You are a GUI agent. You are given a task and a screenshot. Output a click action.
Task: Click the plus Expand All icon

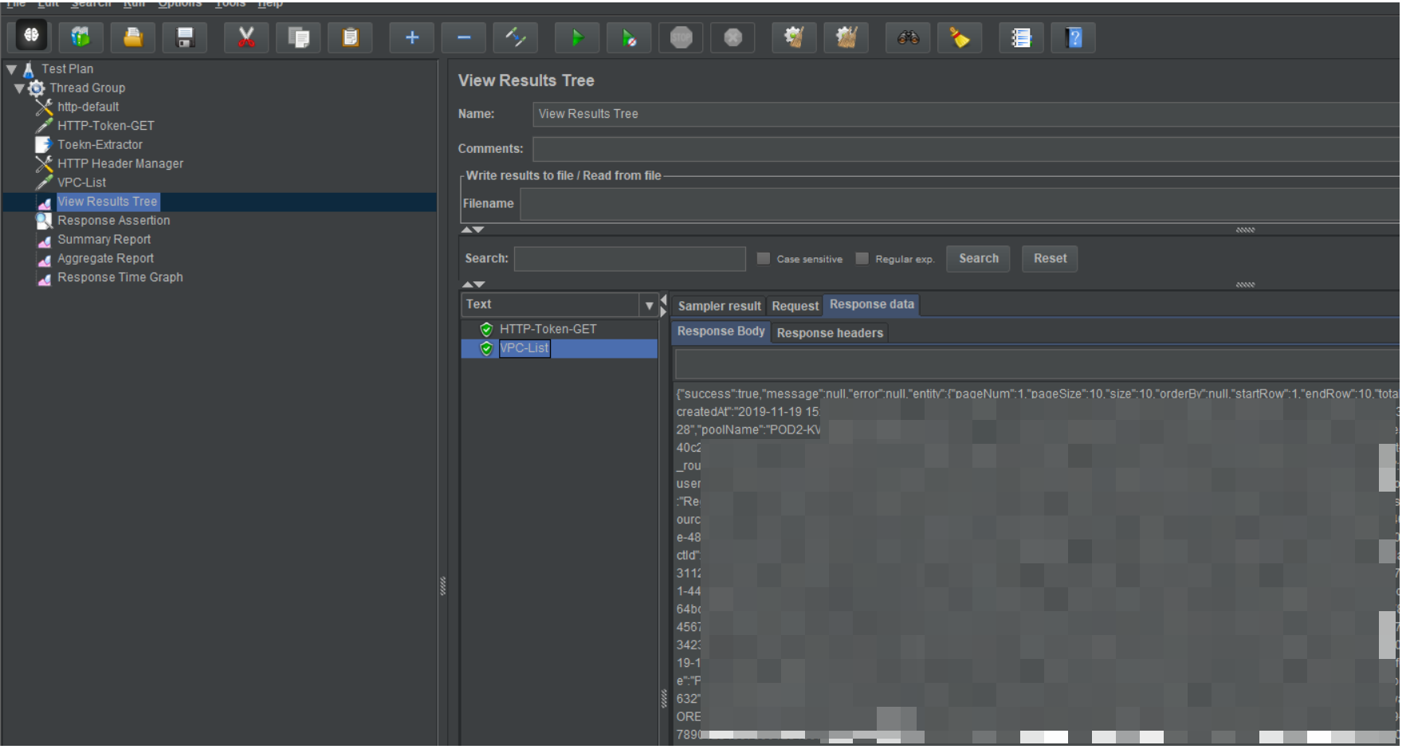(412, 37)
